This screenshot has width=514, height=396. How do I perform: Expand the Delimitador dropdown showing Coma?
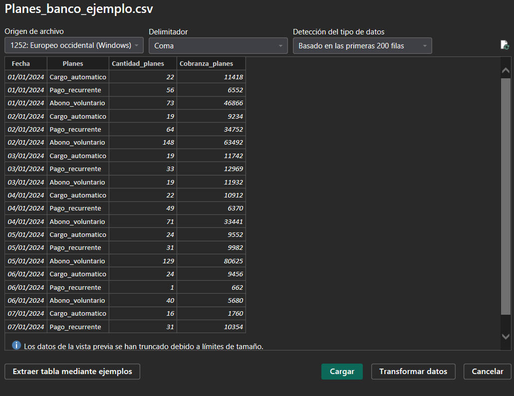click(218, 45)
